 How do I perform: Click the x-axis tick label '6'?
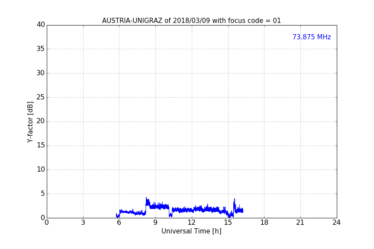(119, 223)
